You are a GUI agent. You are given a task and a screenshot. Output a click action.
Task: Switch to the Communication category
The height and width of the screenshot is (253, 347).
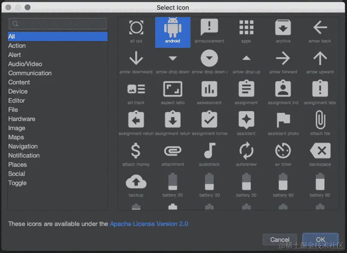coord(57,73)
